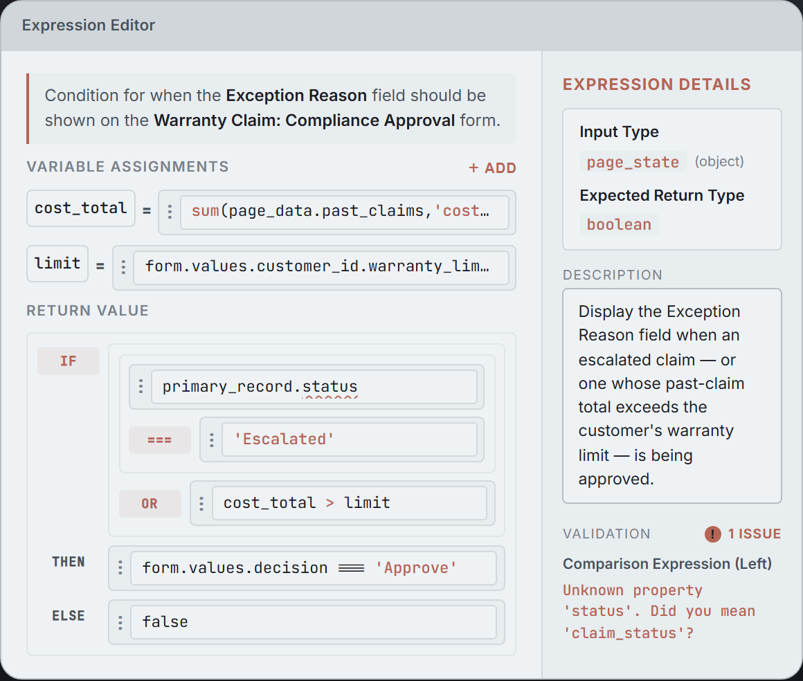Viewport: 803px width, 681px height.
Task: Click the EXPRESSION DETAILS heading
Action: click(657, 84)
